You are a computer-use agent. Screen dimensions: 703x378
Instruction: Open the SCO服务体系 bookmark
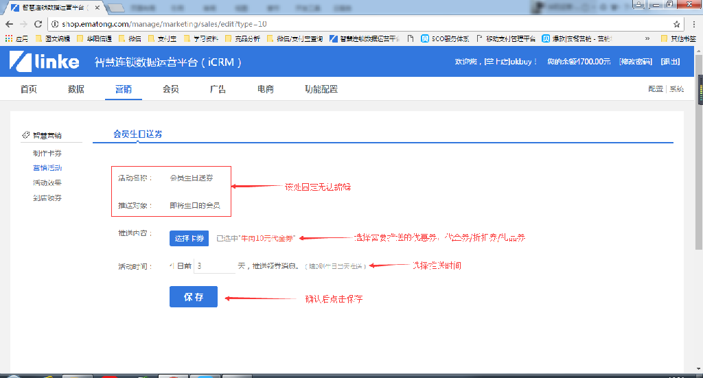445,39
